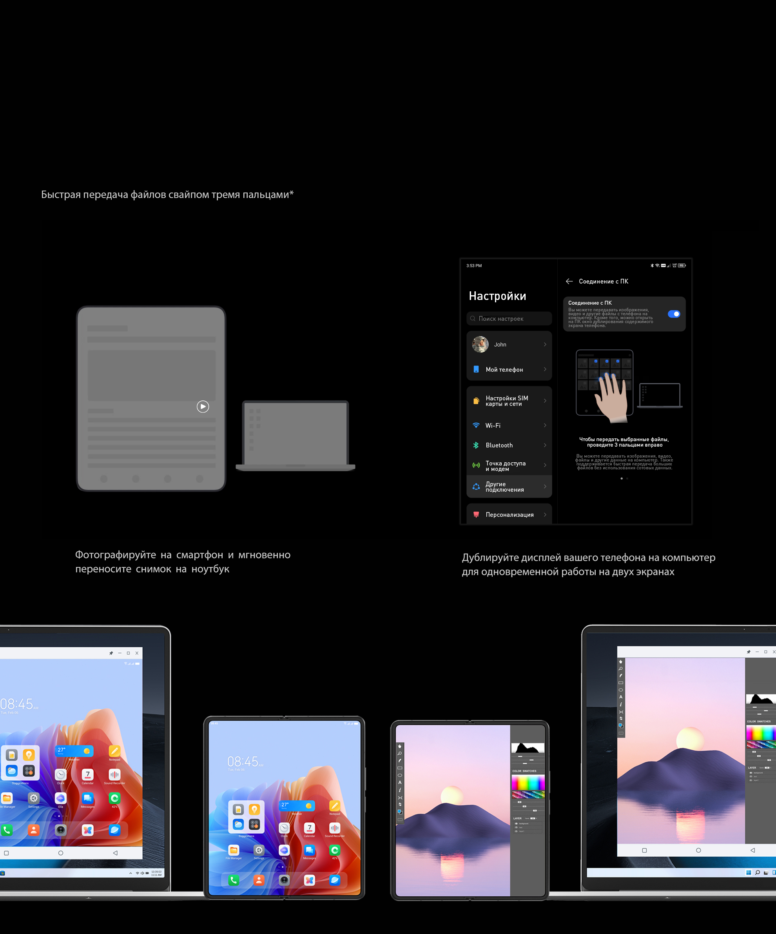Image resolution: width=776 pixels, height=934 pixels.
Task: Hide the background layer on standalone foldable editor
Action: coord(516,823)
